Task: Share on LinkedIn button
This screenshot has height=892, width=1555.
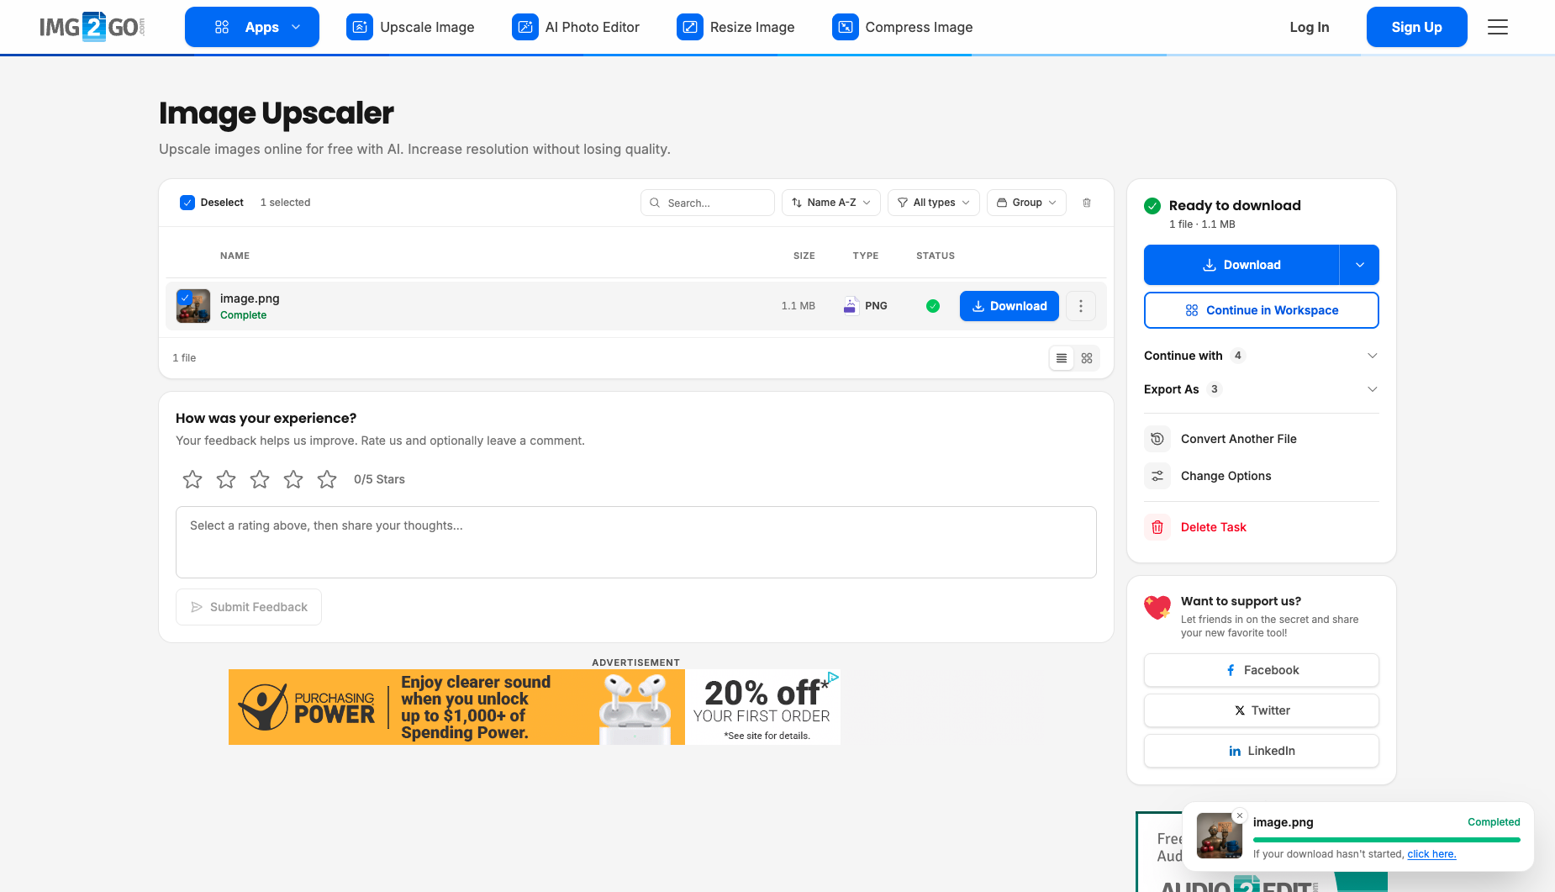Action: [x=1262, y=751]
